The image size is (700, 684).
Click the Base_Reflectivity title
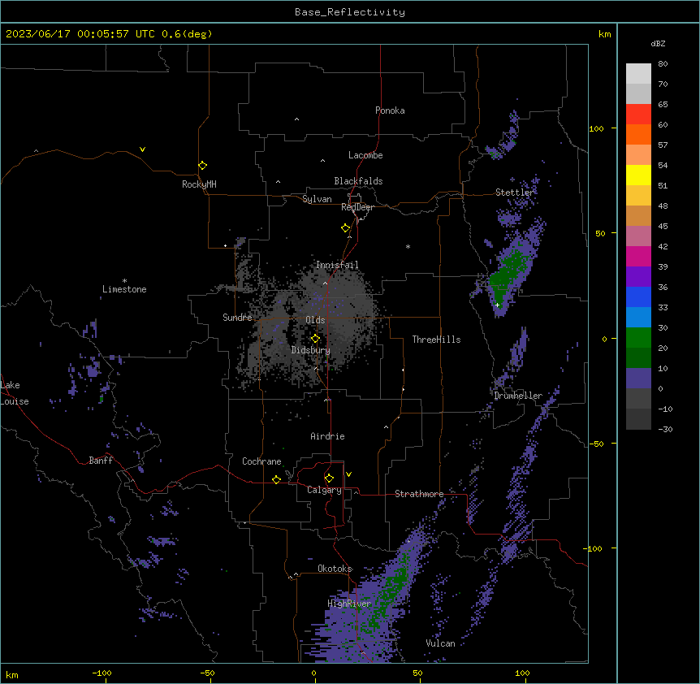pos(350,12)
